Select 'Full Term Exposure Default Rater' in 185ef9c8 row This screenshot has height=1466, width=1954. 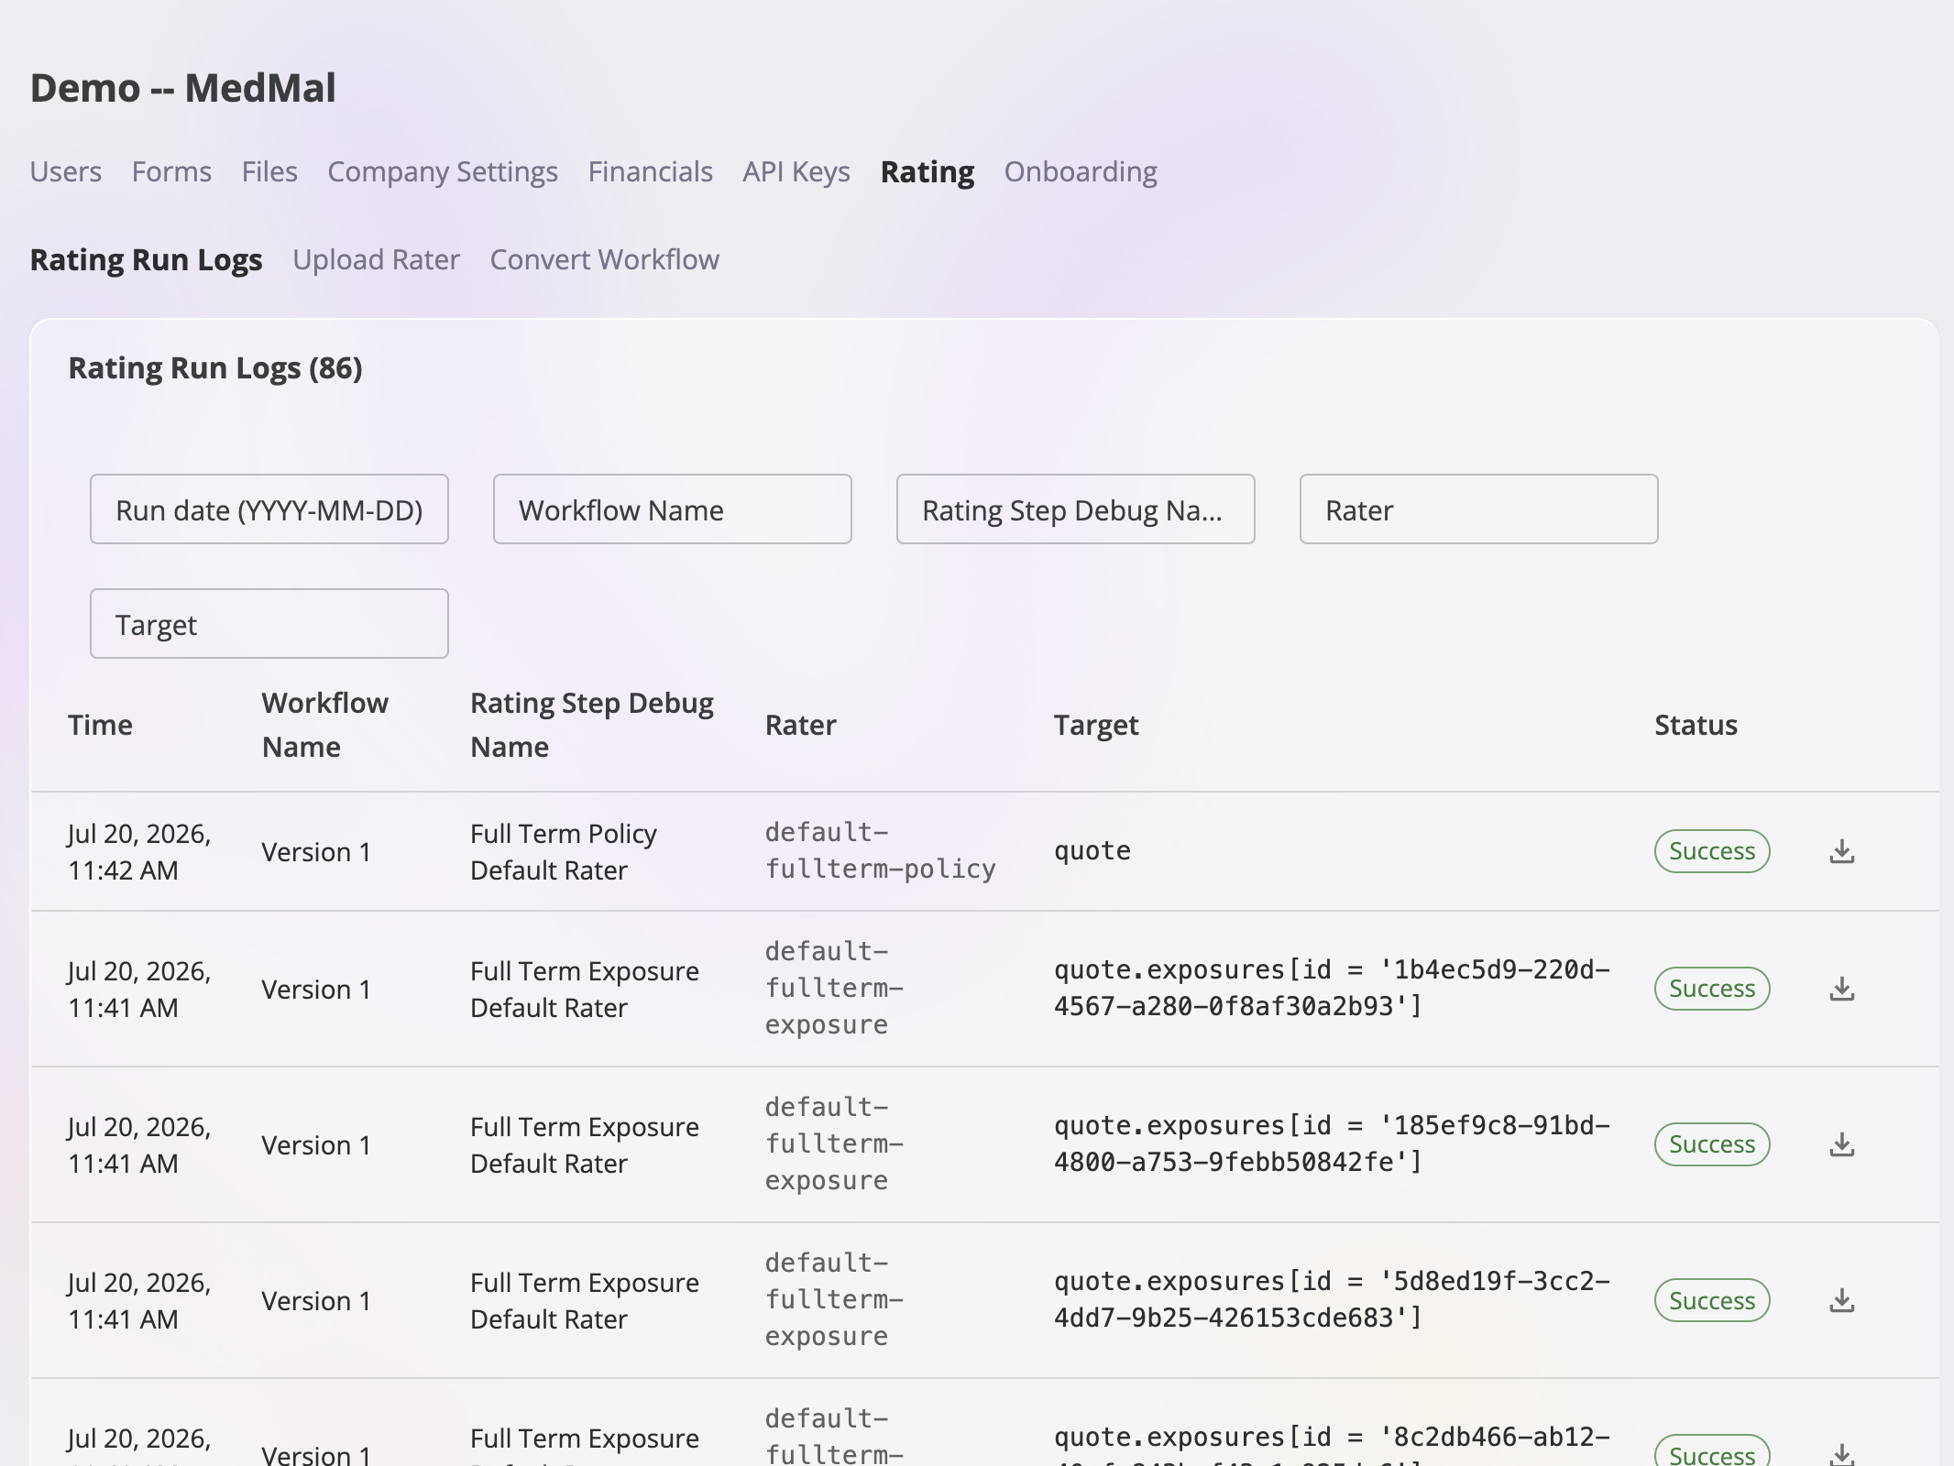[x=585, y=1144]
